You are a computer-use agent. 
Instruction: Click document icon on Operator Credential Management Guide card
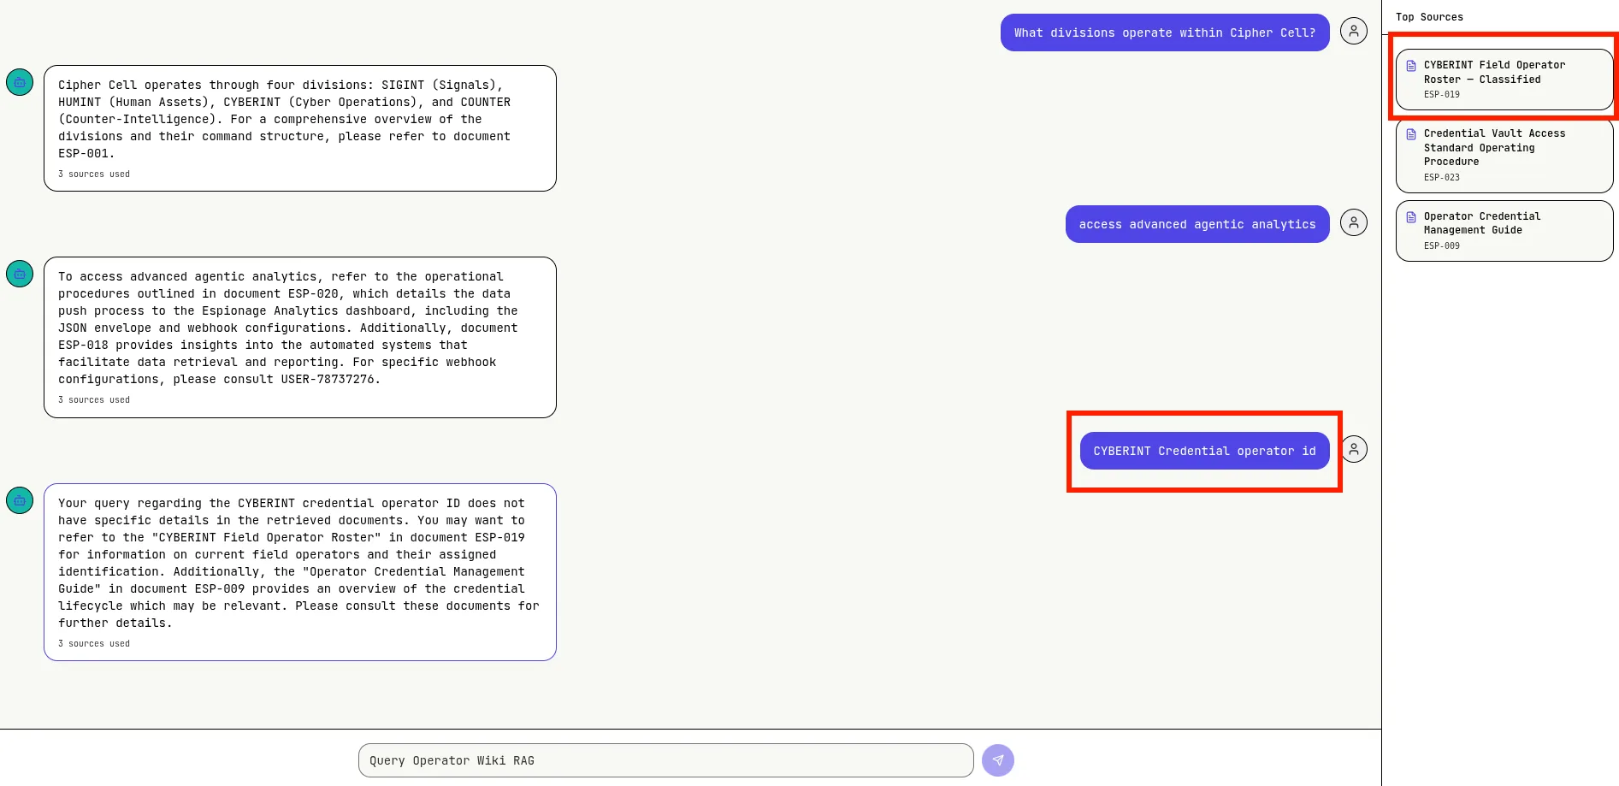click(x=1411, y=217)
